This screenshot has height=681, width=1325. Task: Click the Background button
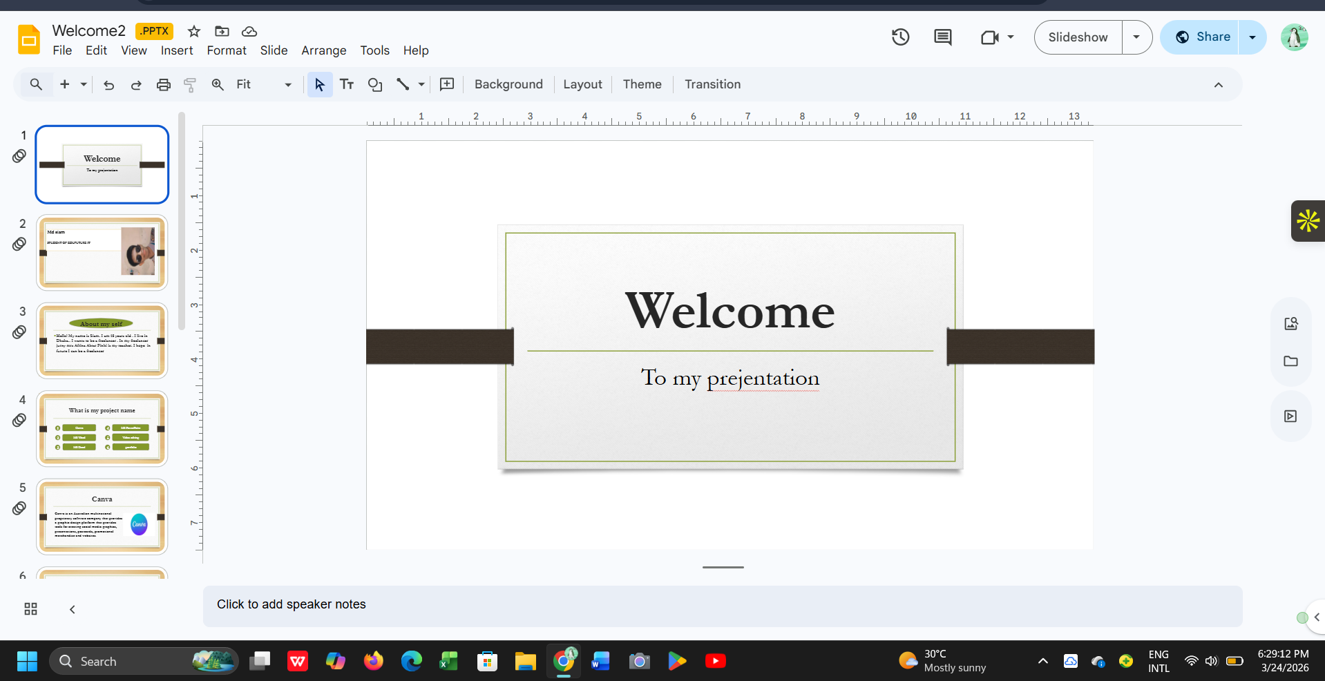tap(508, 84)
